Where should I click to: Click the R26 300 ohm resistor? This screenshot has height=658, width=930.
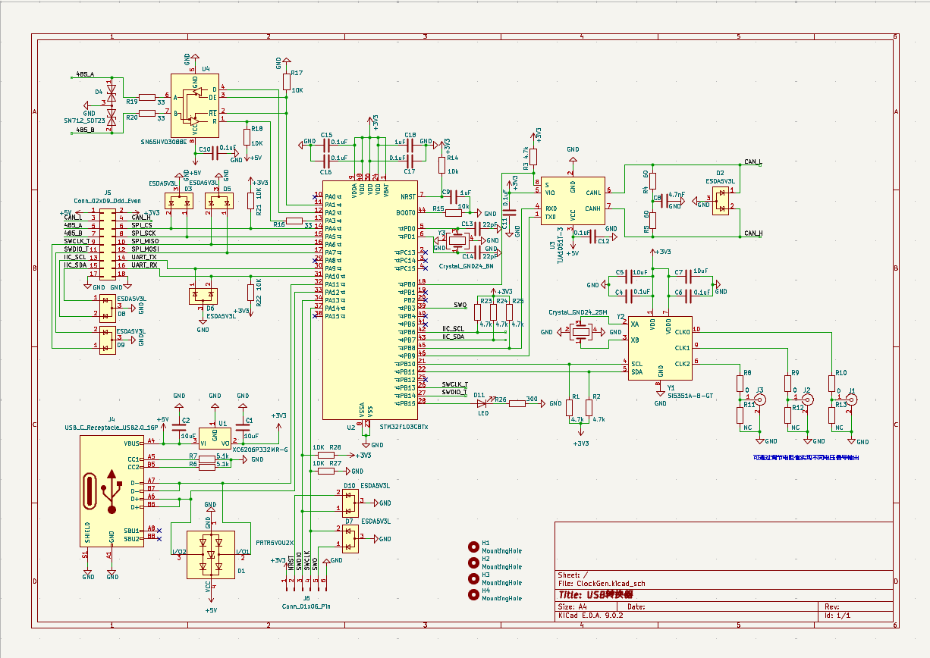517,403
